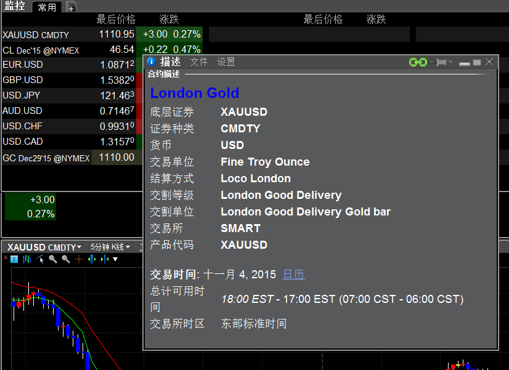Click the 东部标准时间 time zone value
This screenshot has width=509, height=370.
tap(254, 324)
